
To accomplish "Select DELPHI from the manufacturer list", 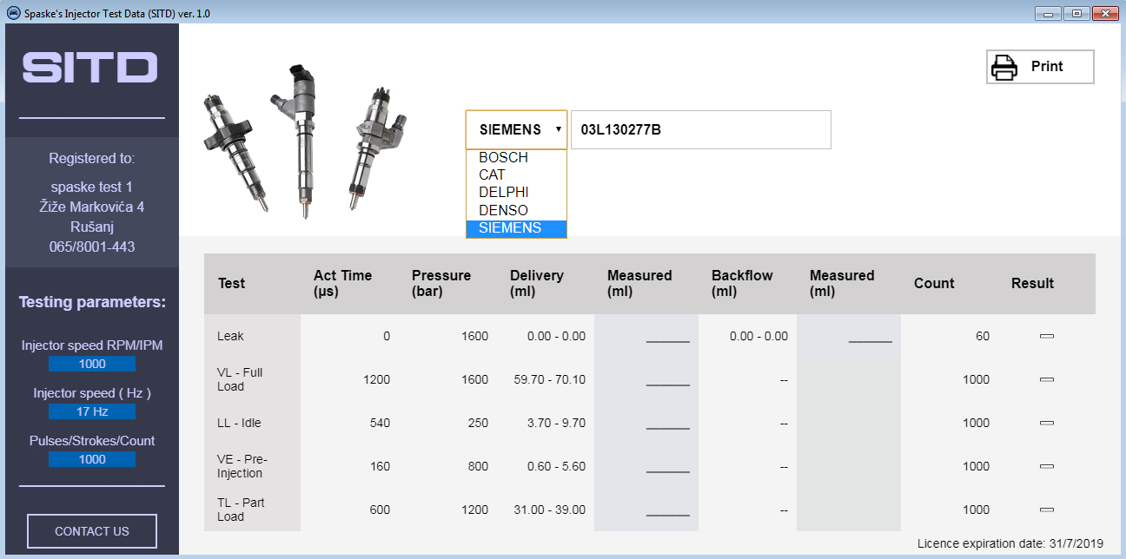I will [516, 193].
